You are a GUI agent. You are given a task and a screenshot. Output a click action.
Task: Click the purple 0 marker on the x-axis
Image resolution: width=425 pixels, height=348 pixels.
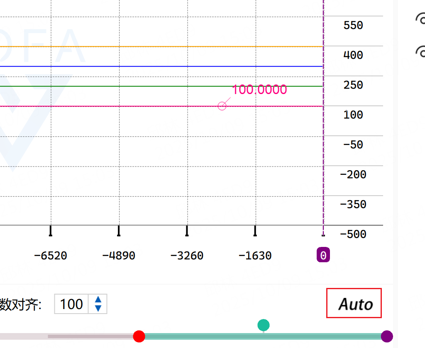click(x=323, y=255)
